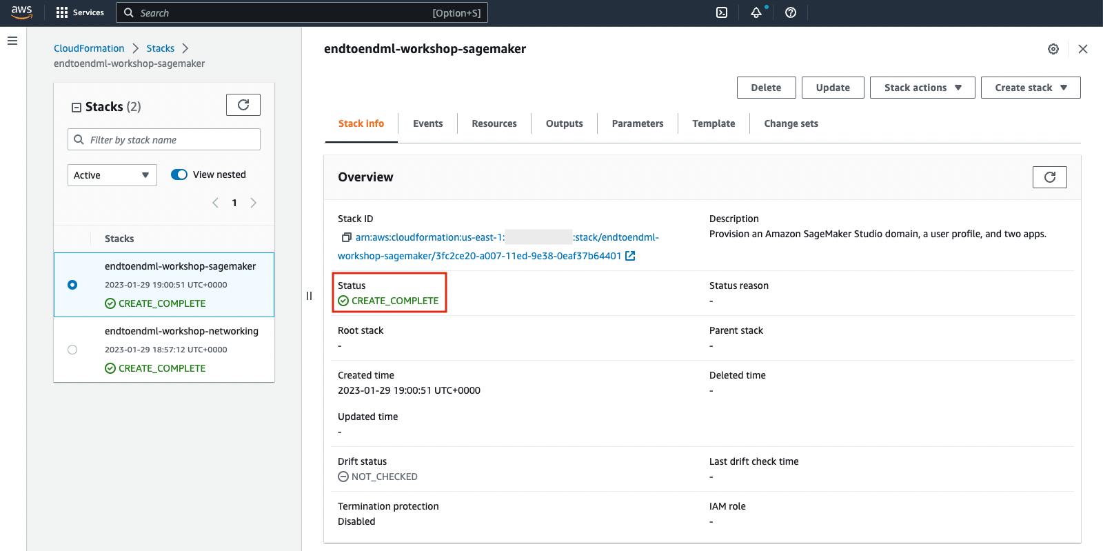This screenshot has height=551, width=1103.
Task: Launch AWS CloudShell icon
Action: tap(722, 12)
